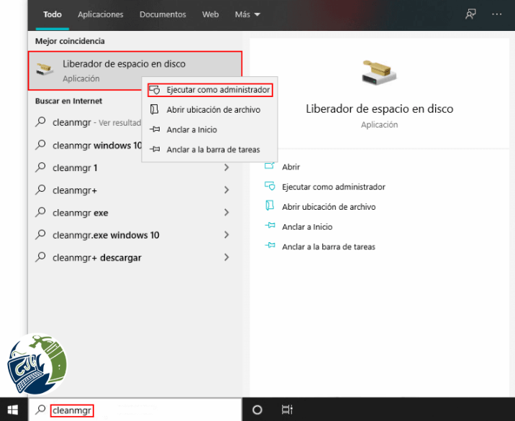Click the pin icon beside Anclar a Inicio in preview
515x421 pixels.
[x=270, y=226]
